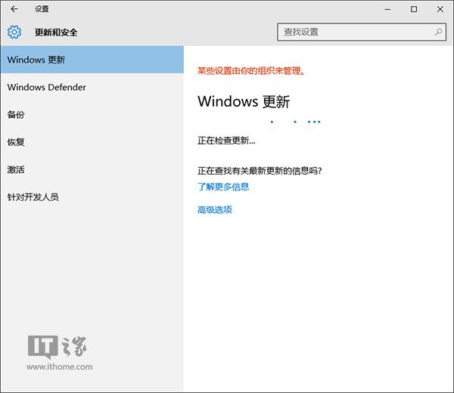The height and width of the screenshot is (393, 454).
Task: Focus the 查找设置 search box
Action: [x=362, y=32]
